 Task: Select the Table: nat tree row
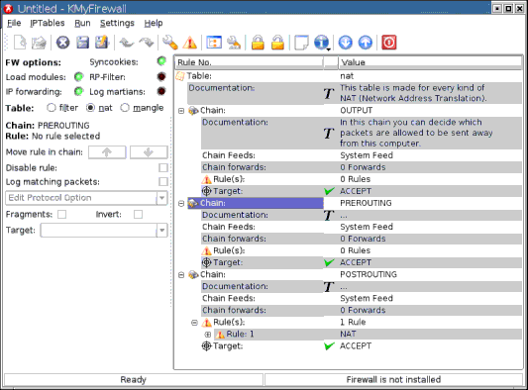click(x=349, y=76)
